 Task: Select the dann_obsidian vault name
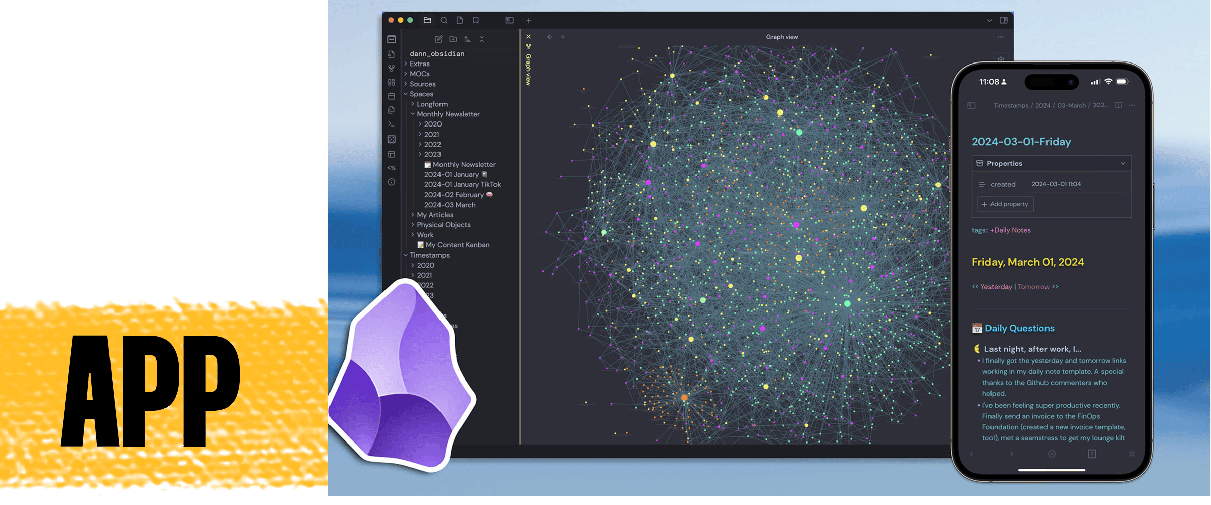(437, 54)
